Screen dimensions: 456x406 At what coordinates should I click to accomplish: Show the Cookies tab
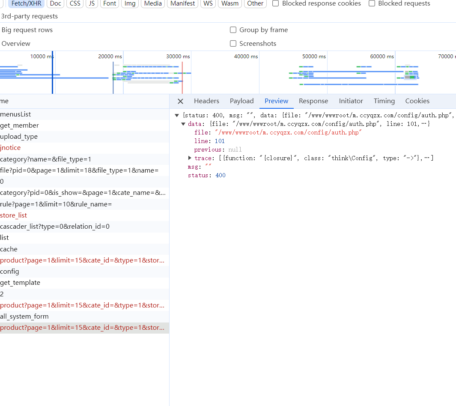click(417, 101)
